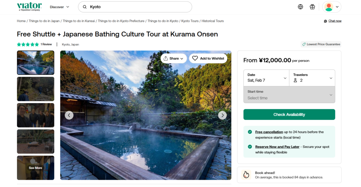
Task: Open Kyoto Tours breadcrumb
Action: click(x=190, y=21)
